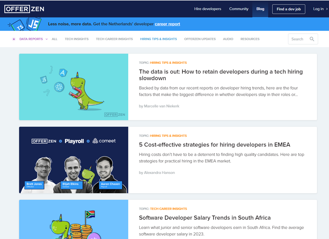Show the Audio category posts
Viewport: 329px width, 239px height.
pos(228,39)
